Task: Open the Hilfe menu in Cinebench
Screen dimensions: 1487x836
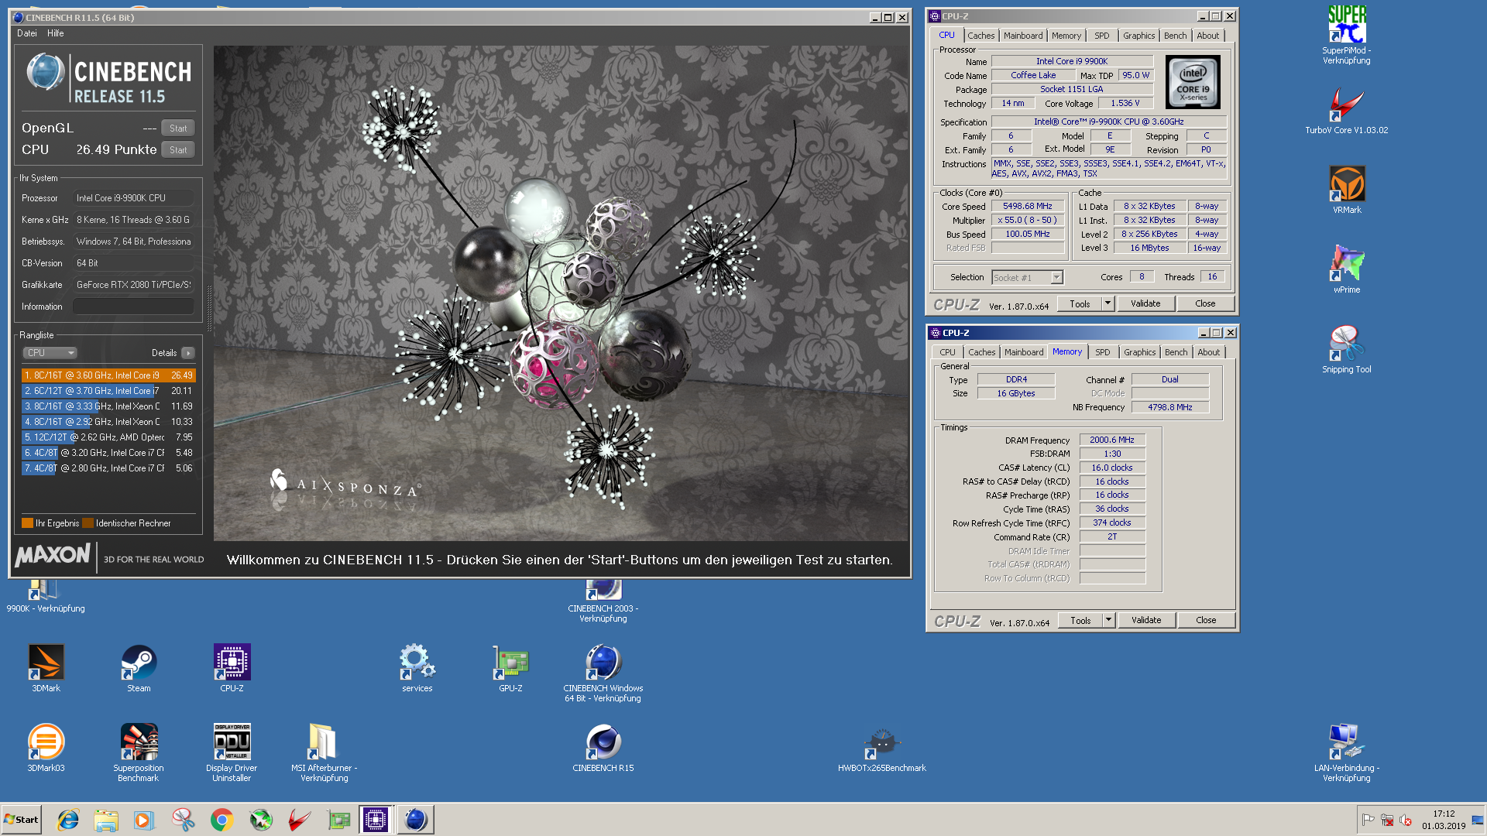Action: pyautogui.click(x=56, y=33)
